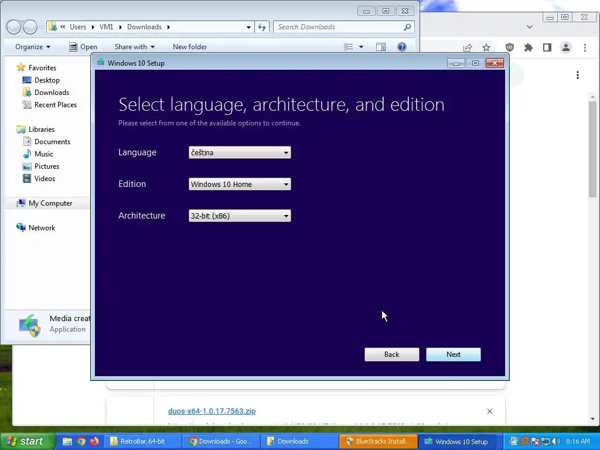Go forward with Explorer forward arrow
The image size is (600, 450).
point(30,27)
